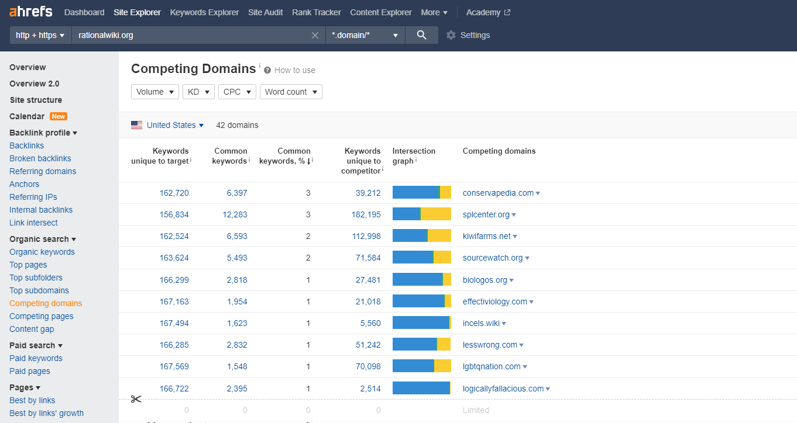Click 162,720 unique keywords for conservapedia.com
797x423 pixels.
click(x=174, y=193)
